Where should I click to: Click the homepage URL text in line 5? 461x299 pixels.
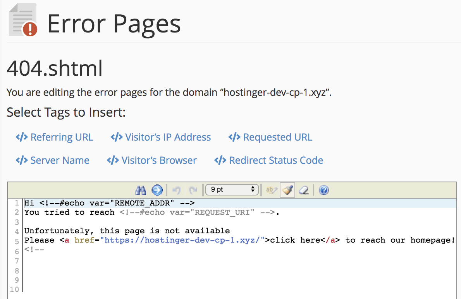pyautogui.click(x=182, y=240)
